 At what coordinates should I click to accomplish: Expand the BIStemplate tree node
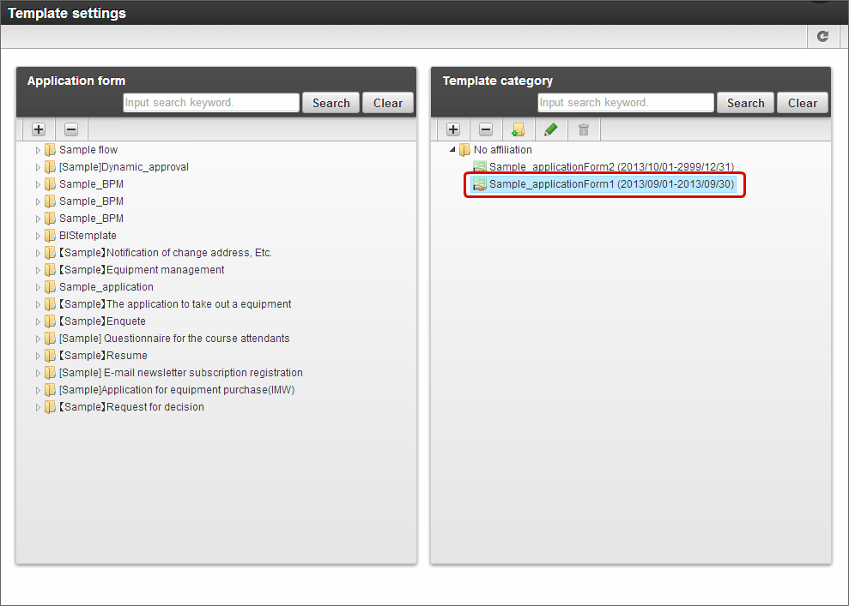click(38, 237)
